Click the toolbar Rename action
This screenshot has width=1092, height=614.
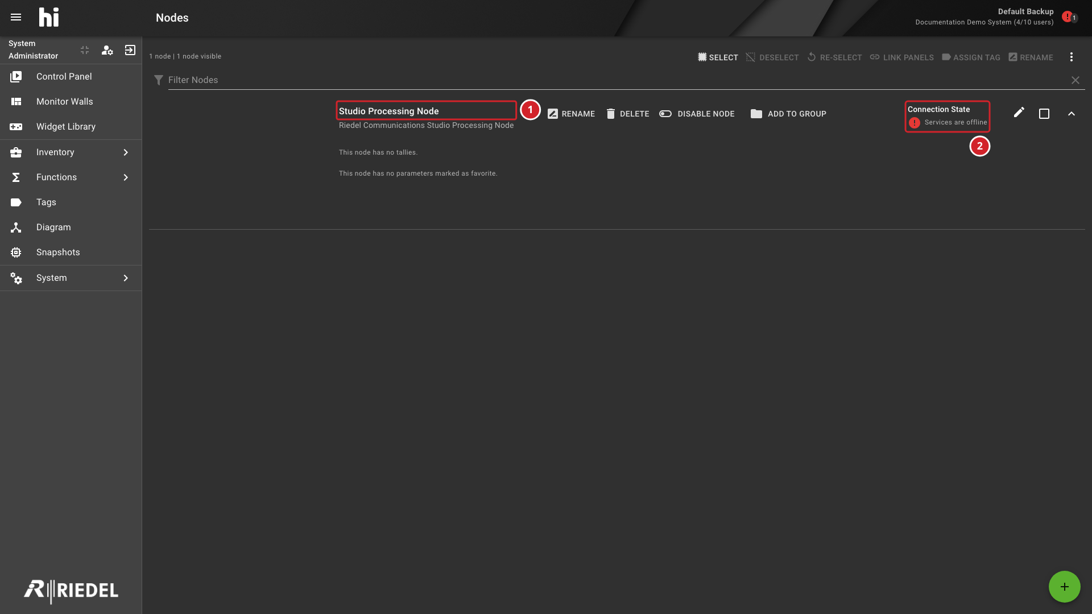pyautogui.click(x=1031, y=57)
